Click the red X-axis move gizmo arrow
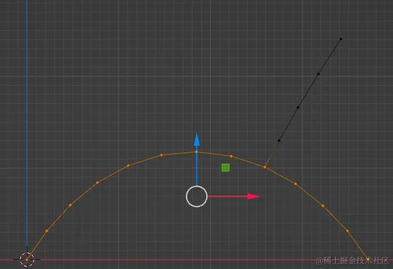Image resolution: width=393 pixels, height=269 pixels. click(x=253, y=196)
